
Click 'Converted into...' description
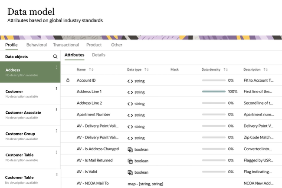(x=258, y=149)
